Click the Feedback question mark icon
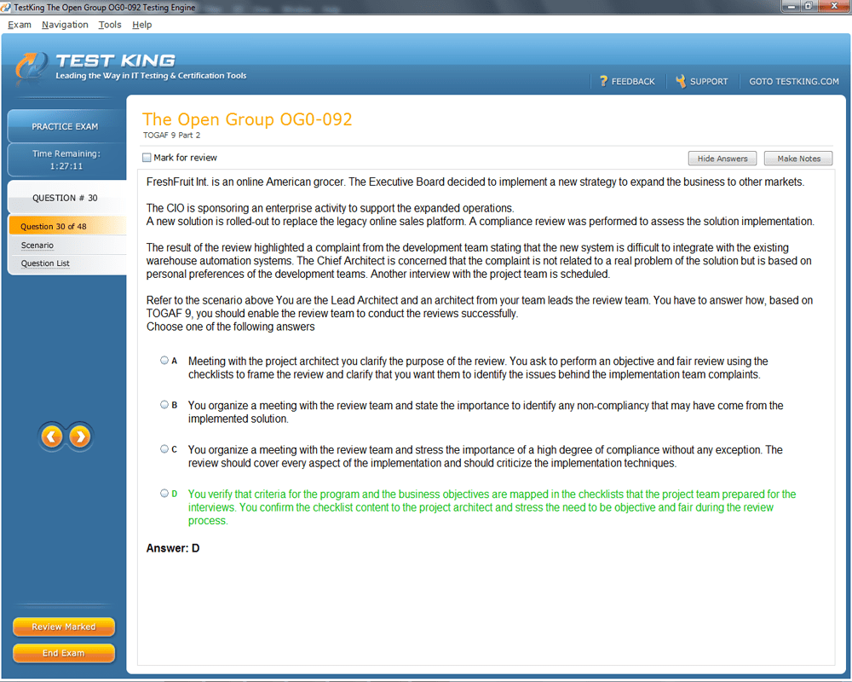The image size is (852, 682). click(603, 81)
